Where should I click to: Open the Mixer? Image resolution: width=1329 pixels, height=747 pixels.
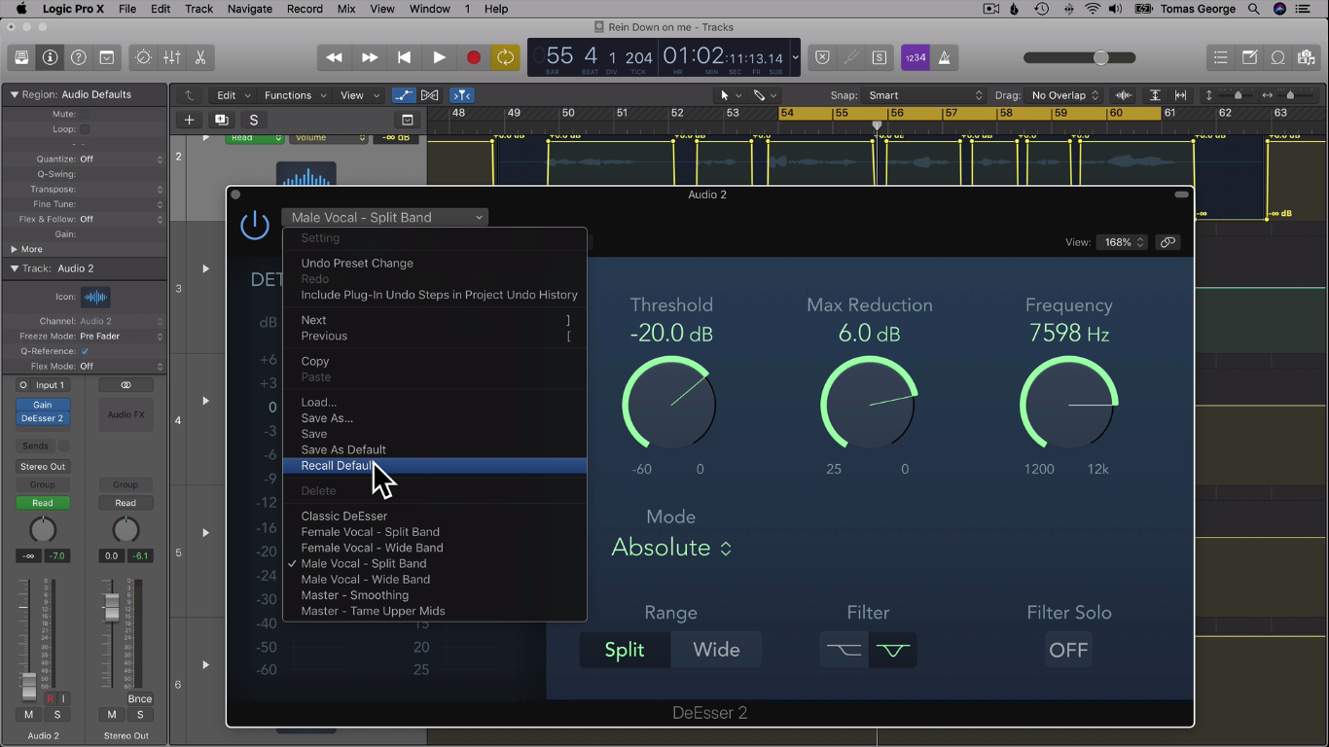171,57
